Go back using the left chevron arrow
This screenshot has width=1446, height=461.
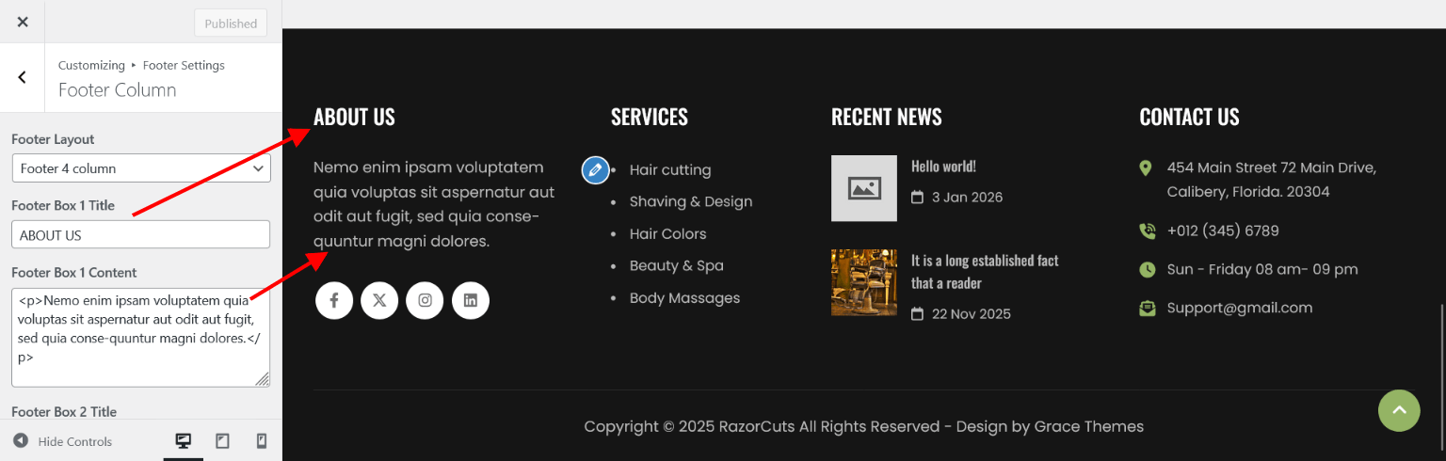23,78
